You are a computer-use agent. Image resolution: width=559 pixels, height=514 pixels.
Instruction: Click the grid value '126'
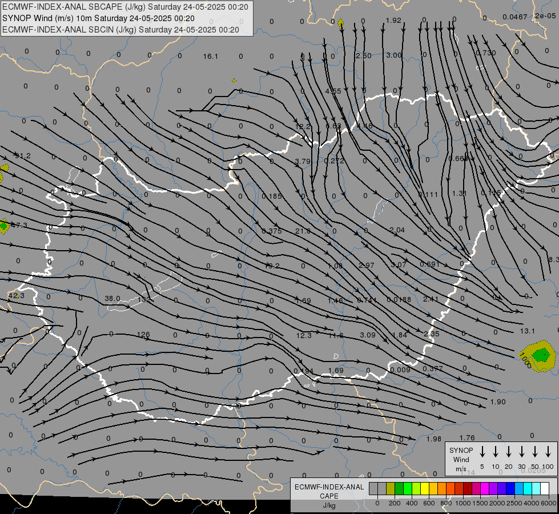click(143, 335)
